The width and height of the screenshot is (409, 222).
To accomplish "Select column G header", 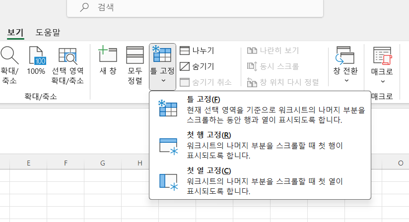I will [103, 163].
